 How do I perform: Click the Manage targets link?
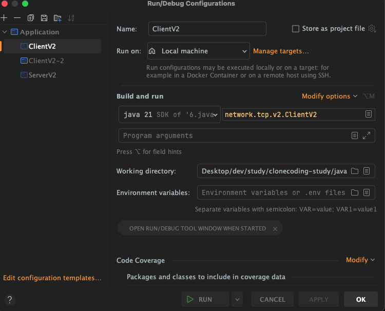click(x=281, y=51)
